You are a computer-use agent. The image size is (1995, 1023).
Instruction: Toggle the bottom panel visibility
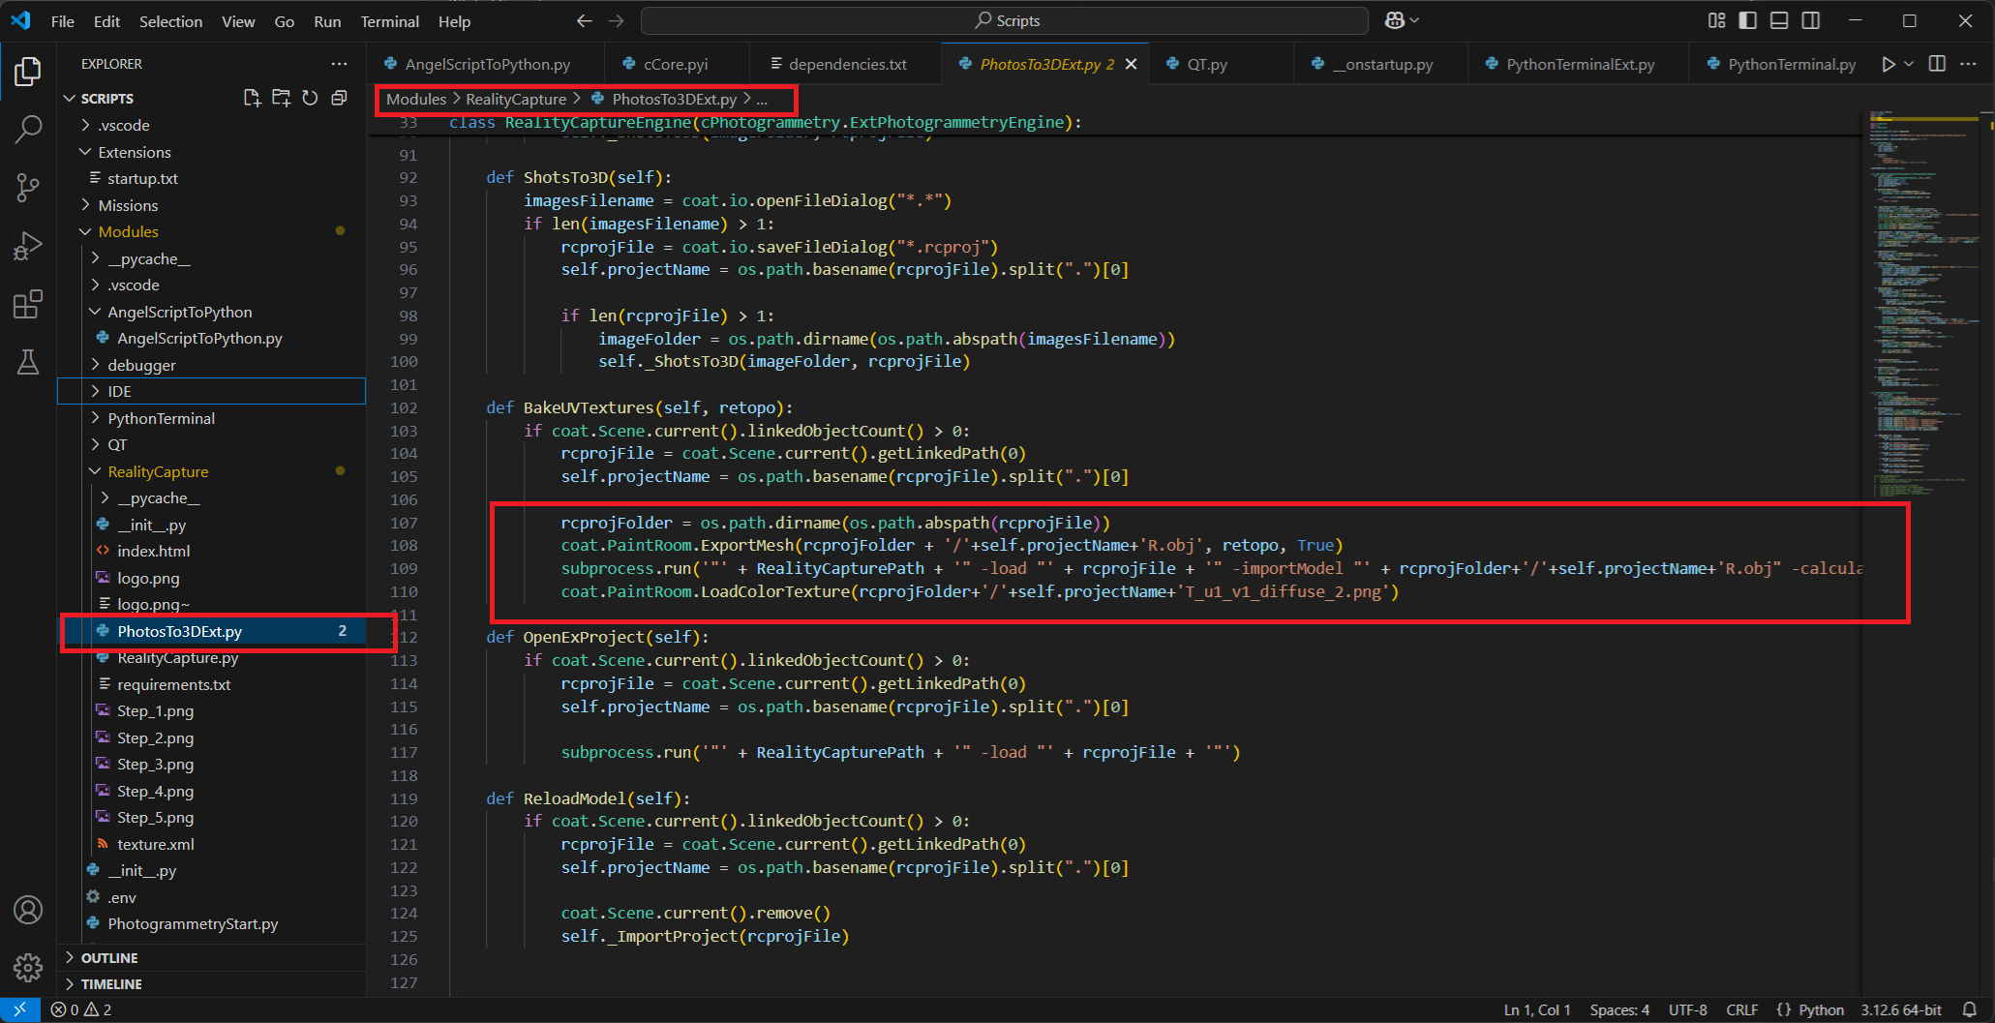click(1779, 20)
